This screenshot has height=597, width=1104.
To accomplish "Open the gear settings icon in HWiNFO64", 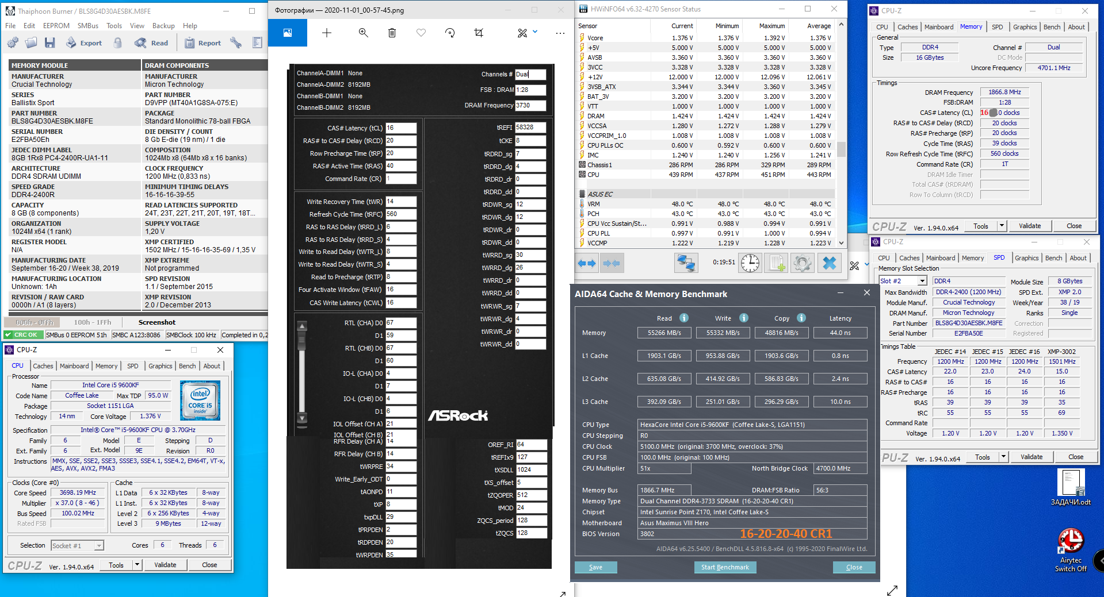I will pos(803,263).
